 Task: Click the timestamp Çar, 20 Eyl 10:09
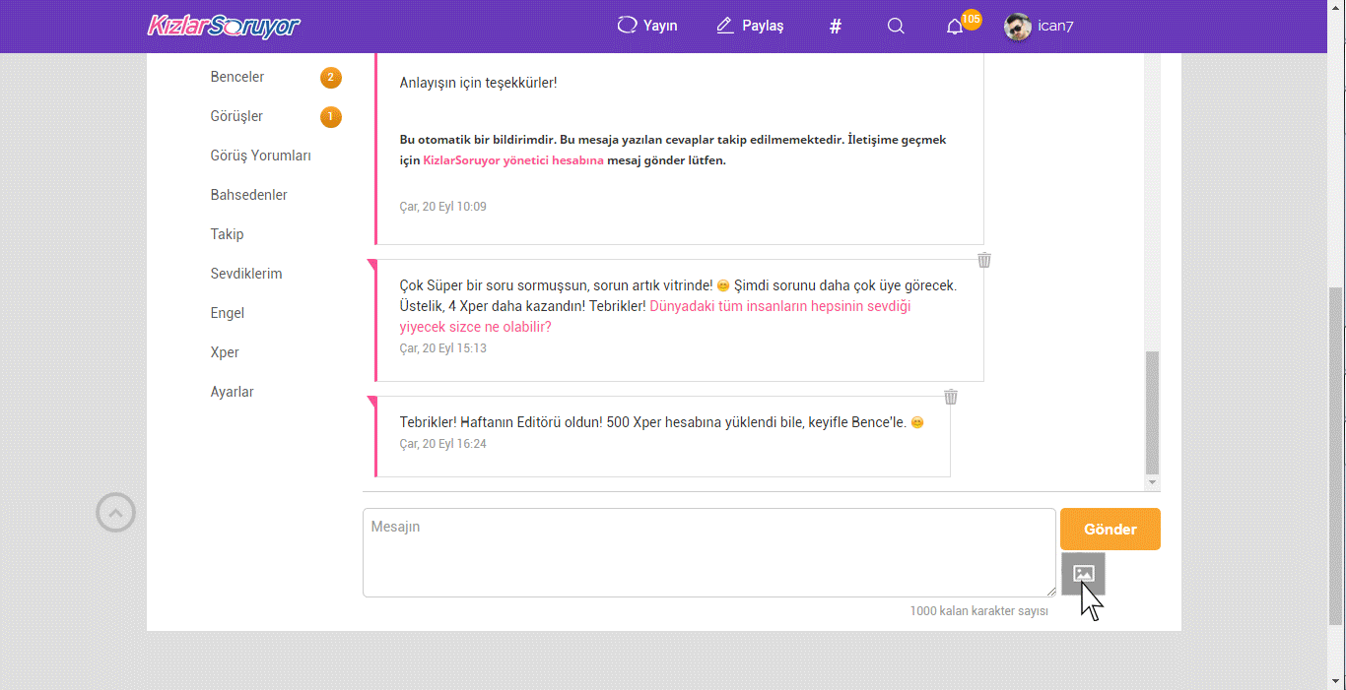tap(442, 207)
